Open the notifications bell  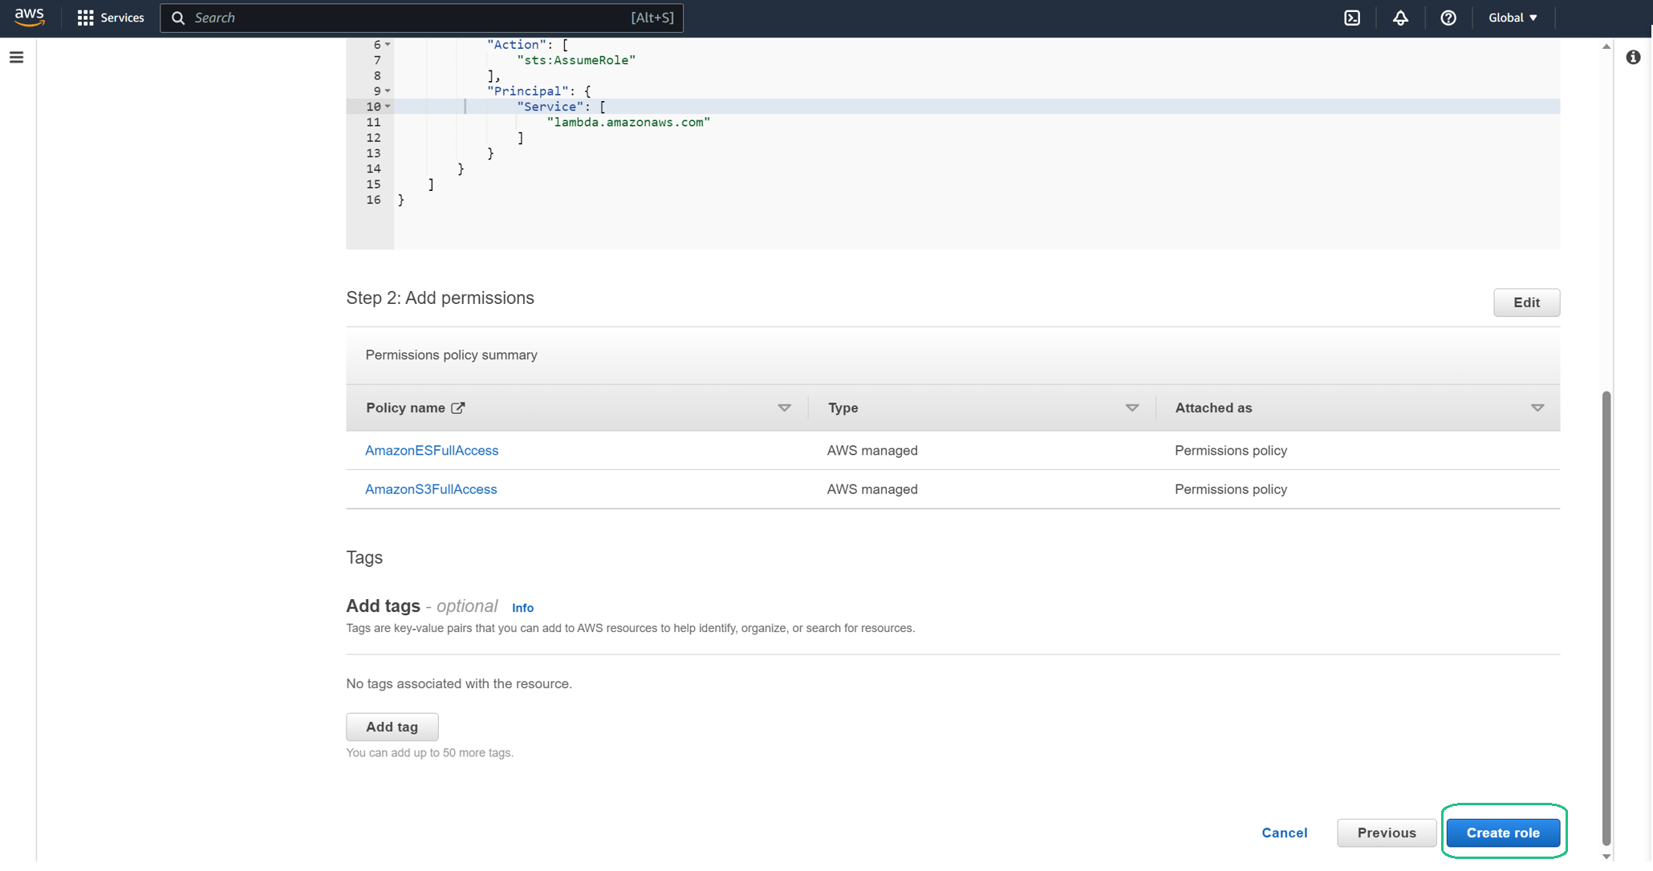(x=1400, y=18)
